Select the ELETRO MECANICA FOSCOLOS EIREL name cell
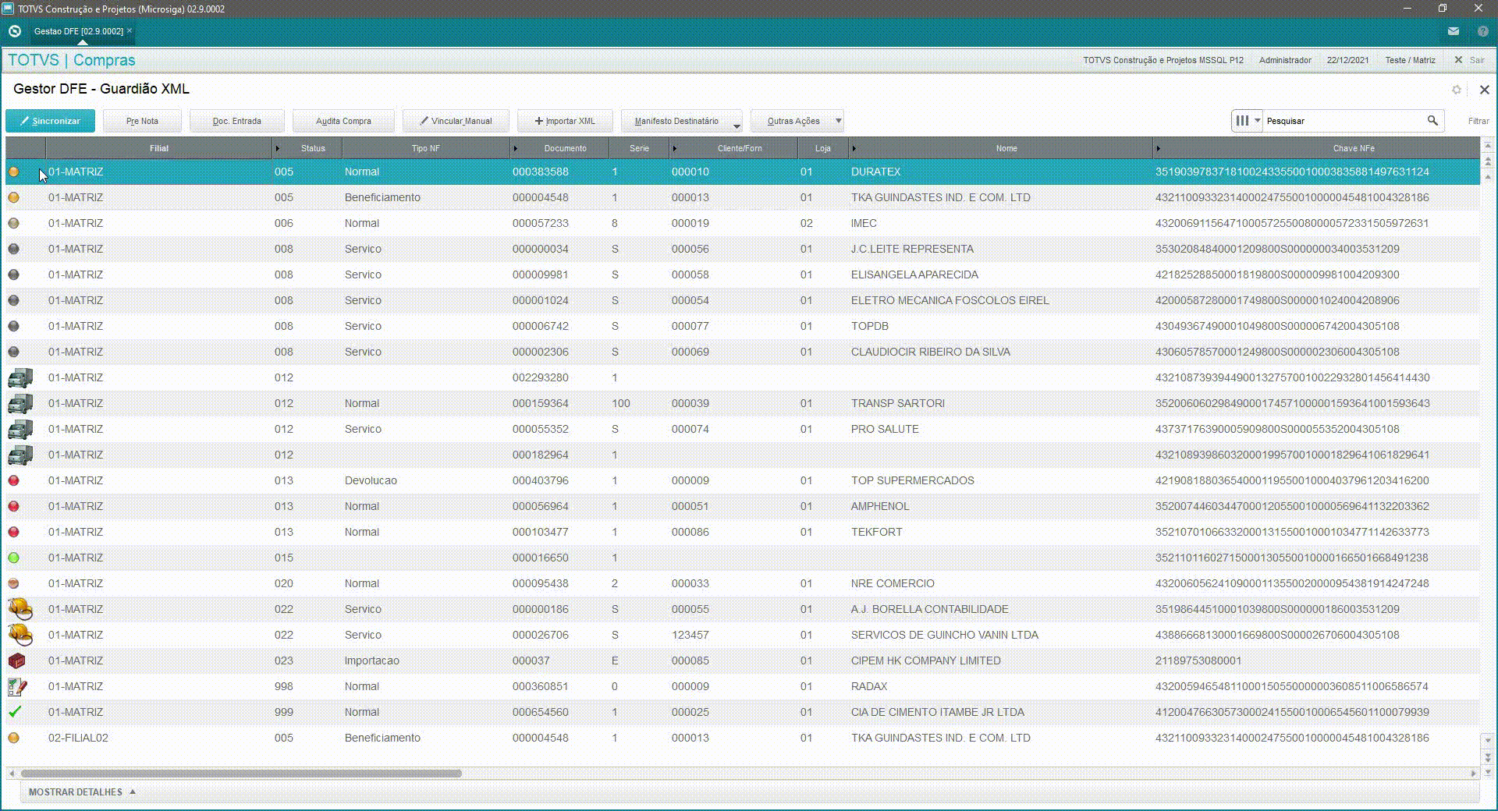 (x=950, y=300)
